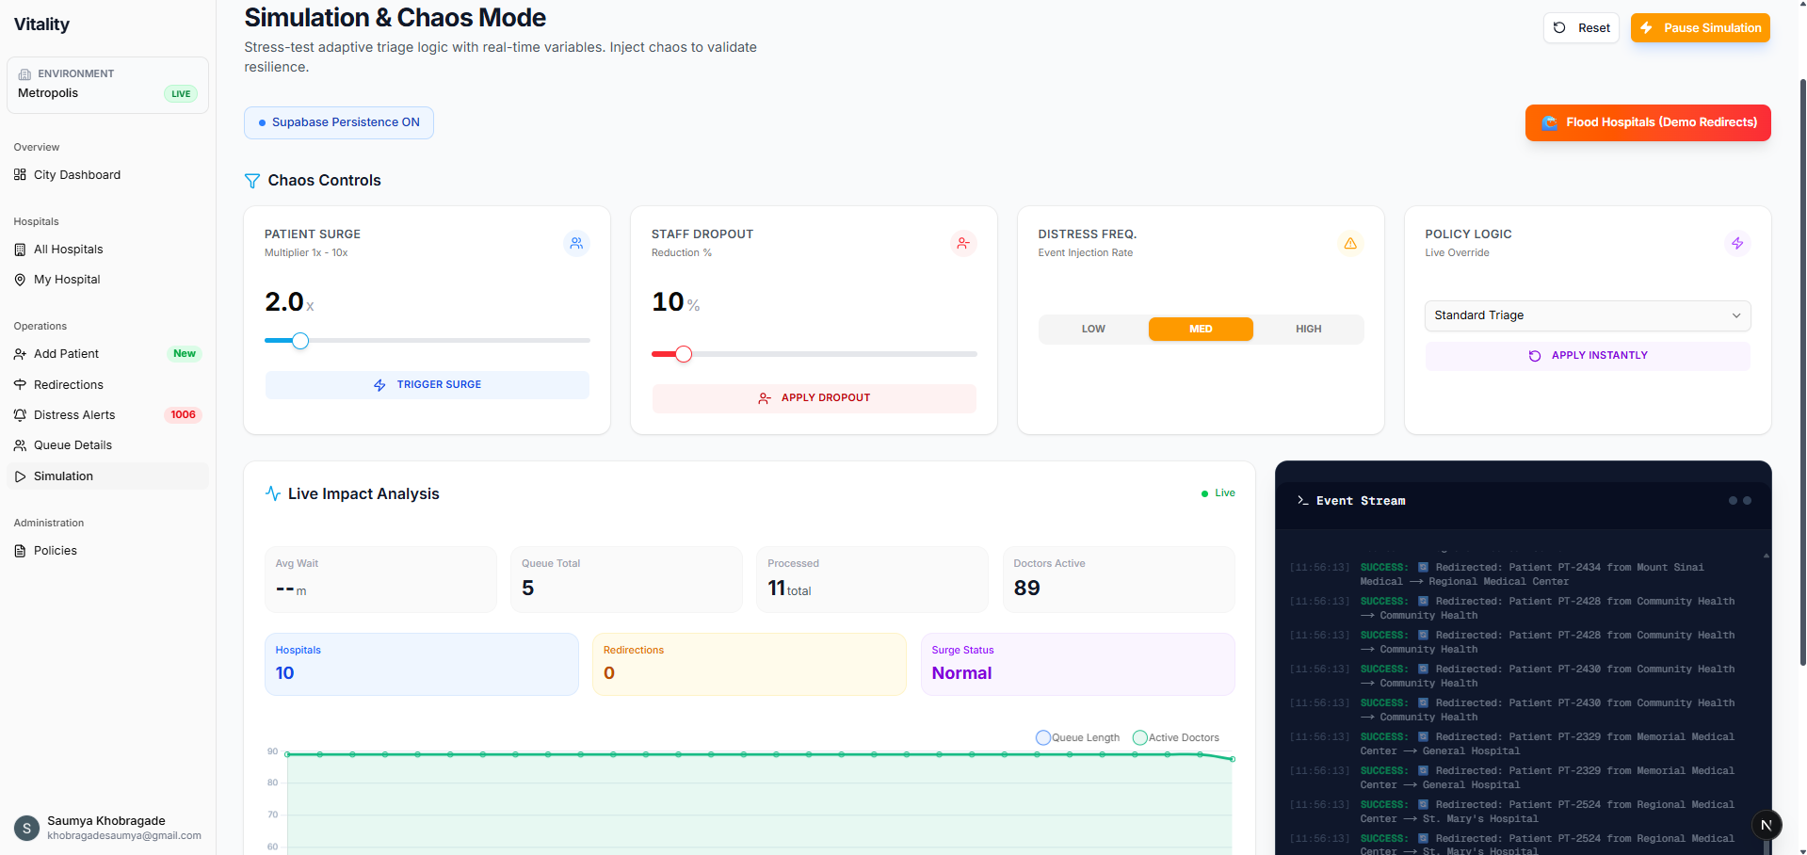The width and height of the screenshot is (1807, 855).
Task: Click the Event Stream terminal icon
Action: (x=1302, y=501)
